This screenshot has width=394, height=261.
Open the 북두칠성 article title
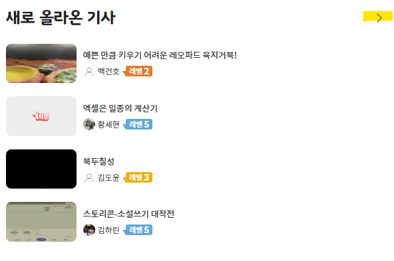click(x=98, y=161)
